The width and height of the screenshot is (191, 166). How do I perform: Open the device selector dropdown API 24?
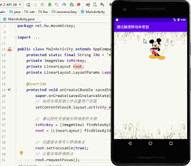pyautogui.click(x=11, y=5)
